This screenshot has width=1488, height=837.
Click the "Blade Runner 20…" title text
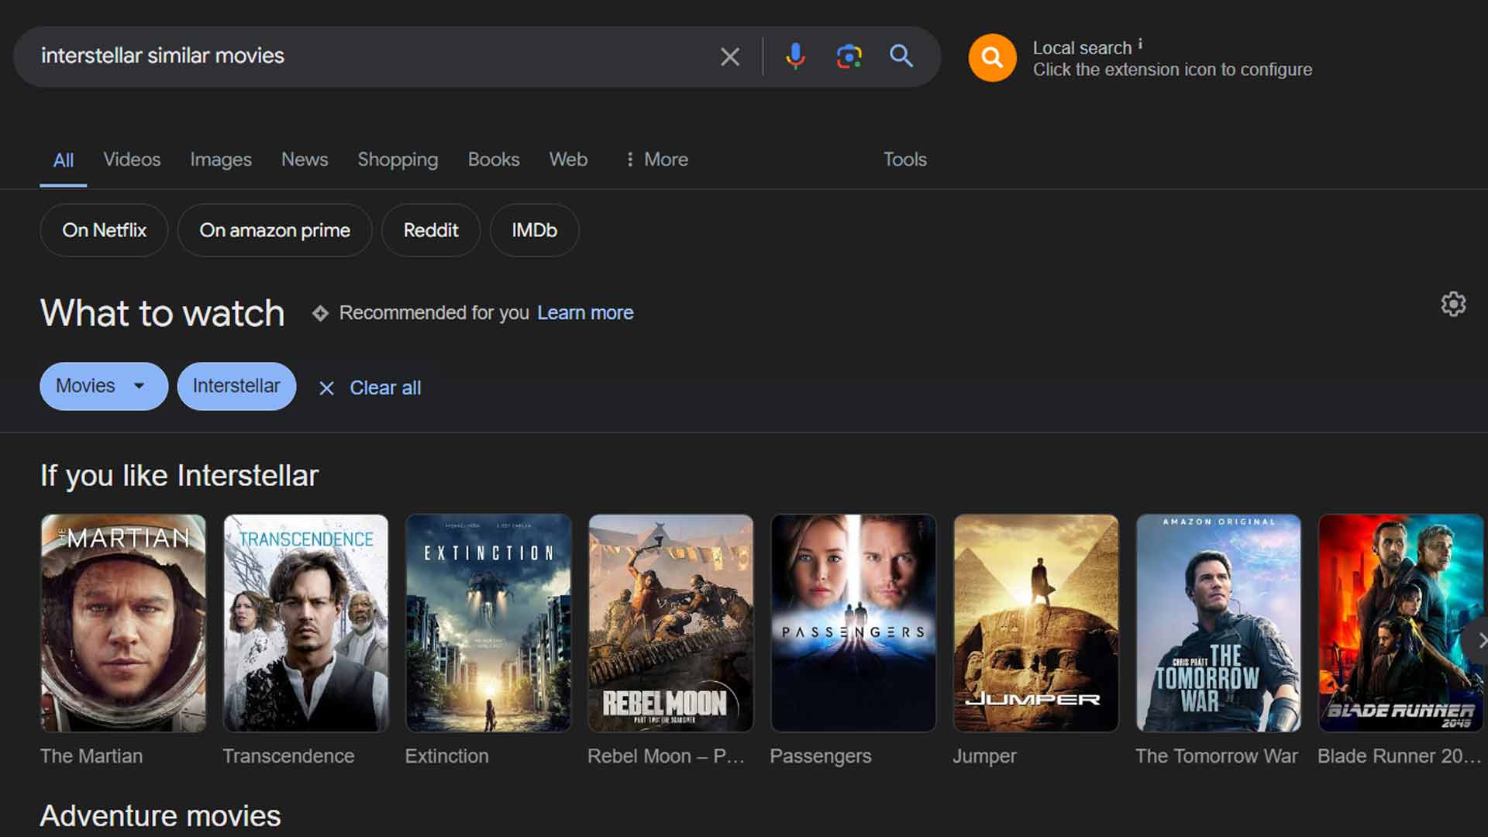click(x=1400, y=756)
